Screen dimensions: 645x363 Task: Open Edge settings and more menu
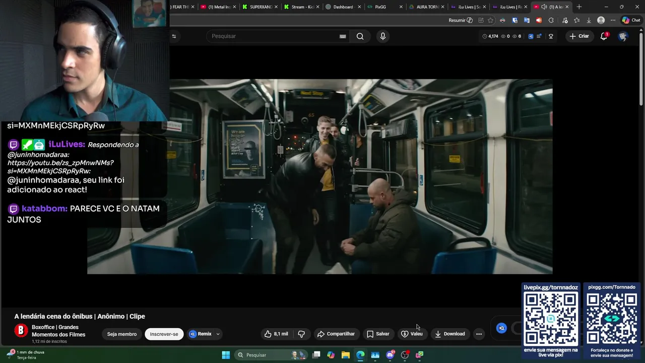(613, 20)
